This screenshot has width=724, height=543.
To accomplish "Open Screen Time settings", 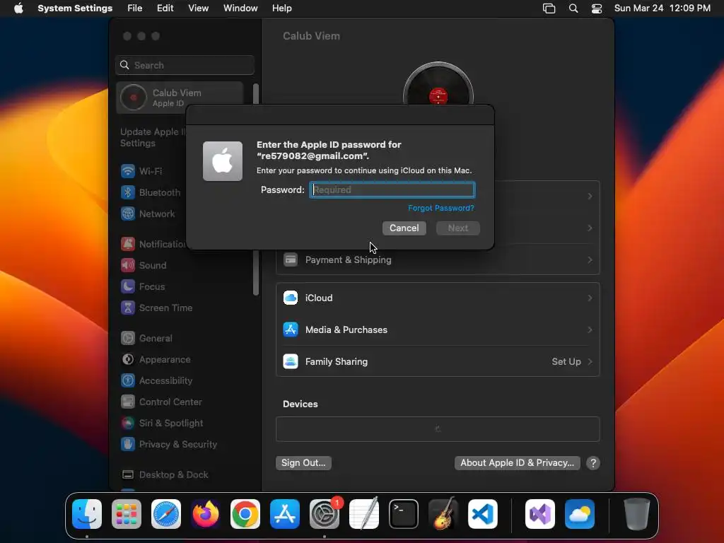I will coord(156,308).
